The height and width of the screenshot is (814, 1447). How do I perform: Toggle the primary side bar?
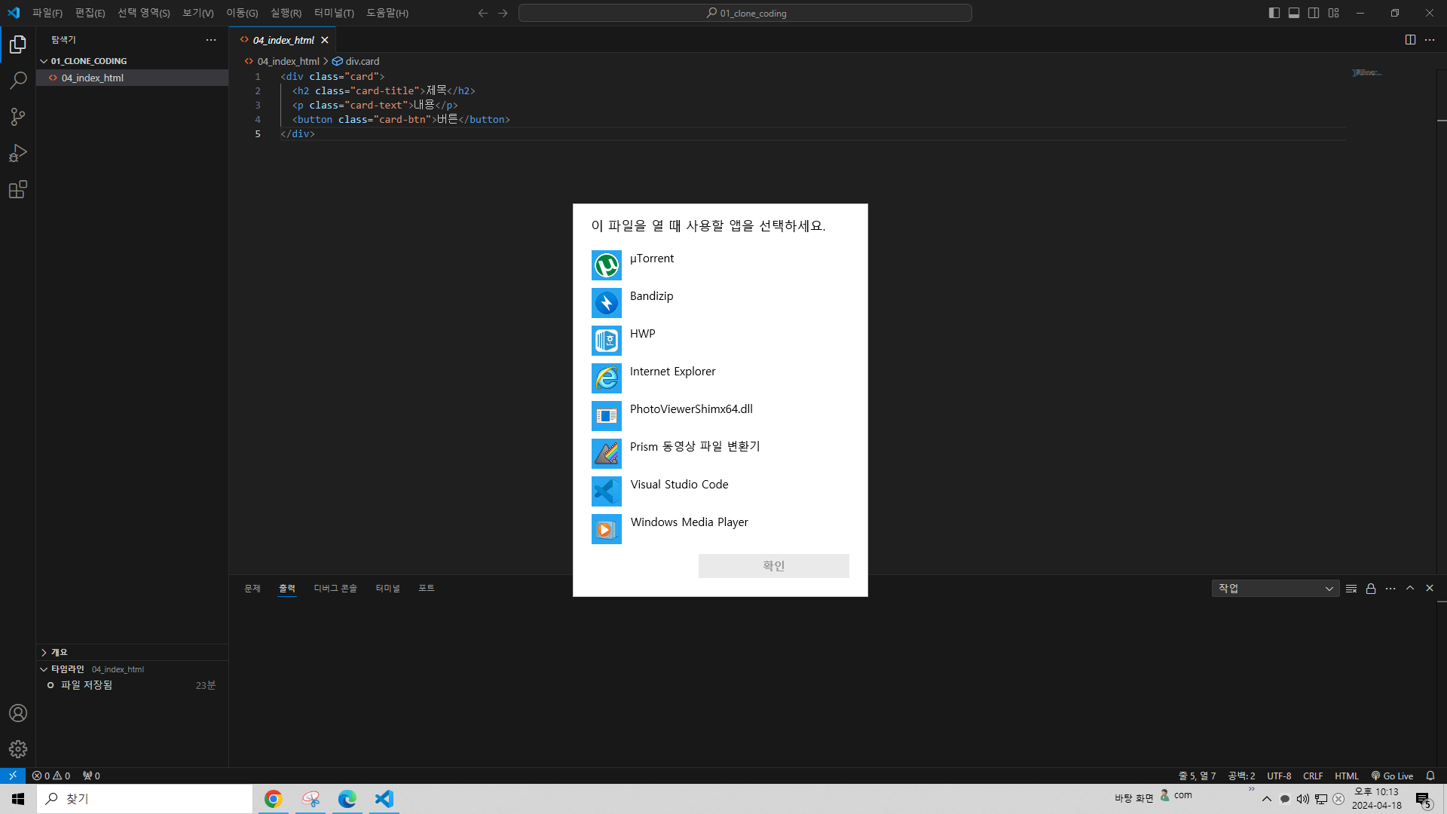[1274, 13]
